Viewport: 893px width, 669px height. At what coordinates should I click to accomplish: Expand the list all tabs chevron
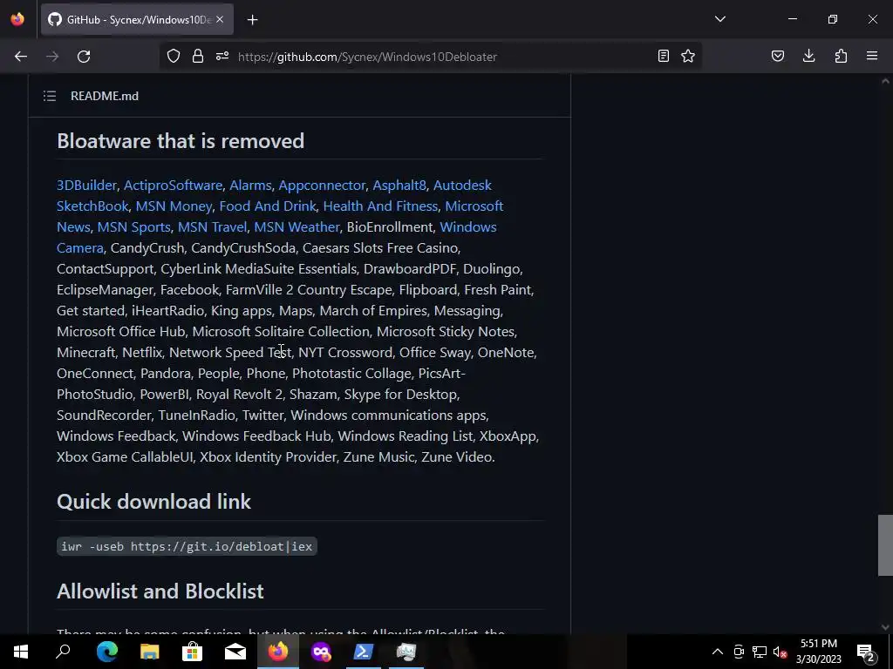(x=720, y=19)
